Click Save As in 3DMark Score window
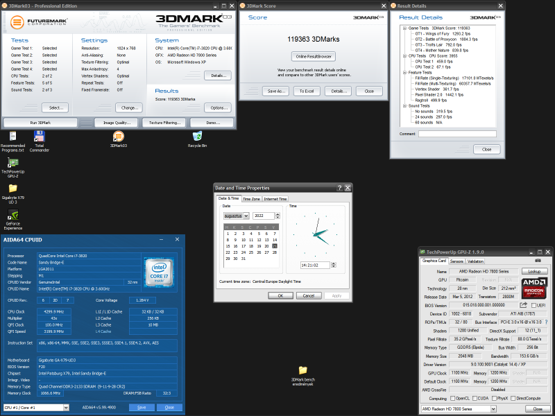Image resolution: width=555 pixels, height=416 pixels. [275, 92]
